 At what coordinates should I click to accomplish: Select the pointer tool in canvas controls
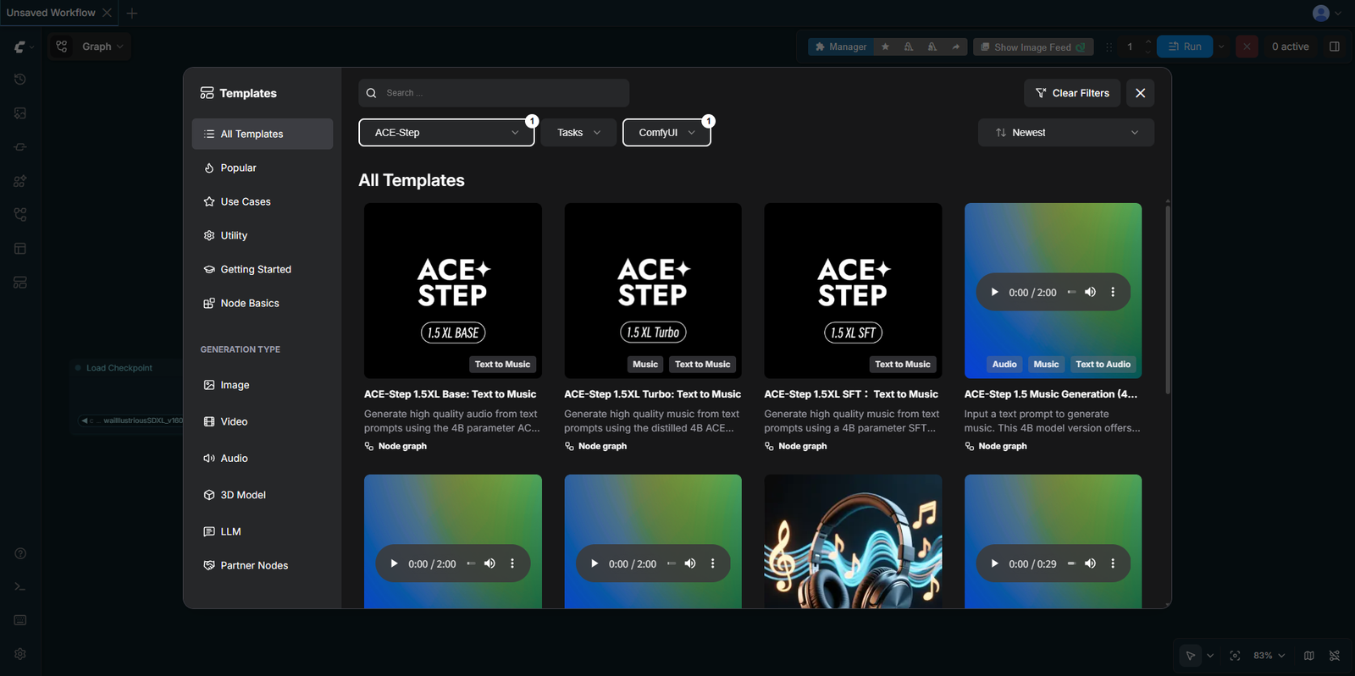(x=1191, y=656)
